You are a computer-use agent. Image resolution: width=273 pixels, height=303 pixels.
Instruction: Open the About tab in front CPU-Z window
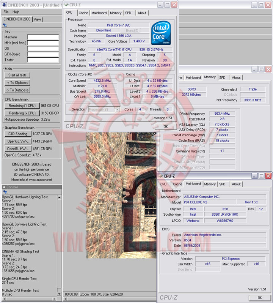pos(142,13)
